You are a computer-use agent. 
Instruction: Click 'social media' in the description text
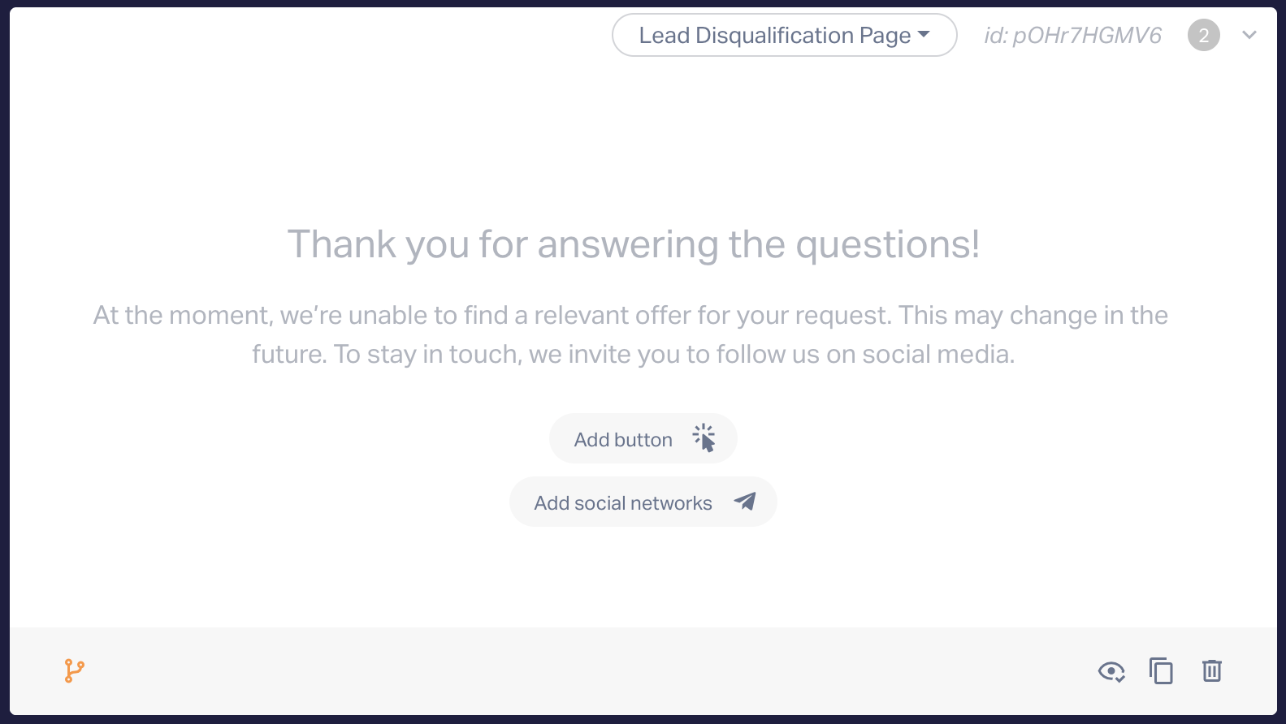937,355
